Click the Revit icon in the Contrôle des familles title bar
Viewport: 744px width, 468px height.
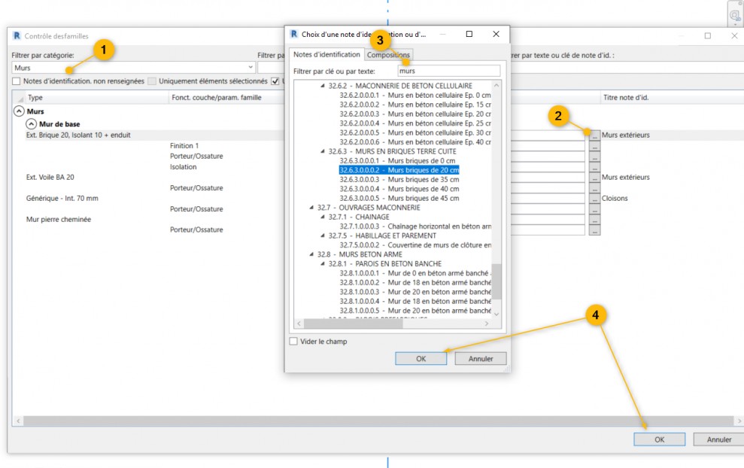coord(17,35)
